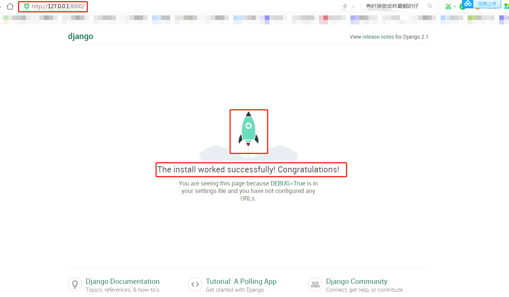The height and width of the screenshot is (297, 509).
Task: Click the green shield security icon
Action: pos(26,6)
